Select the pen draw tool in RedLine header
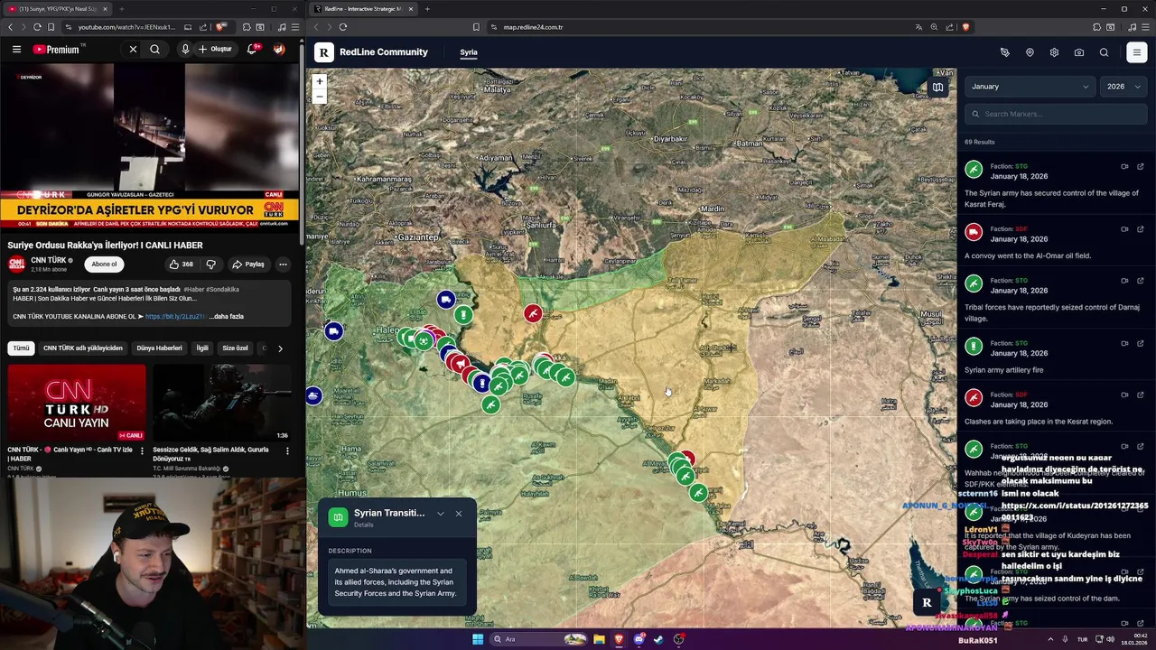 pos(1004,52)
